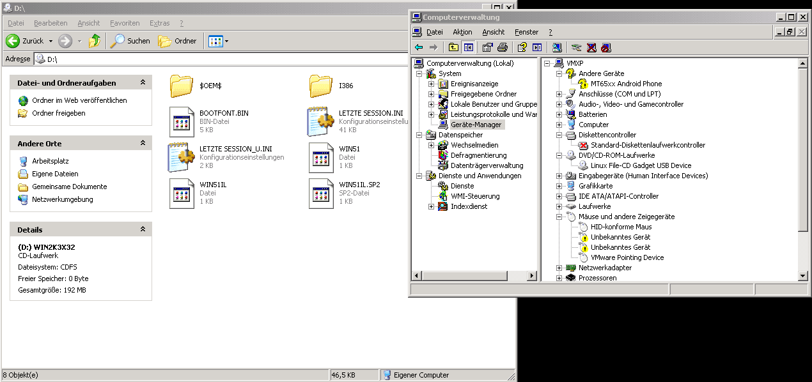The image size is (812, 382).
Task: Open Eigene Dateien link
Action: (x=56, y=174)
